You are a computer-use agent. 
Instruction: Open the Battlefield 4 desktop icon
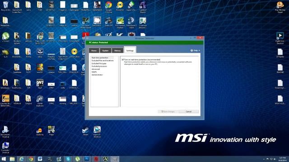pyautogui.click(x=97, y=6)
